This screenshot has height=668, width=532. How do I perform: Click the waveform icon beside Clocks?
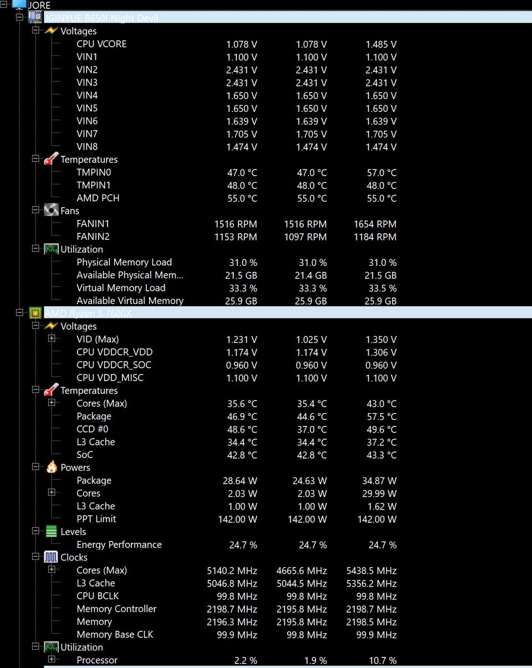[x=51, y=557]
